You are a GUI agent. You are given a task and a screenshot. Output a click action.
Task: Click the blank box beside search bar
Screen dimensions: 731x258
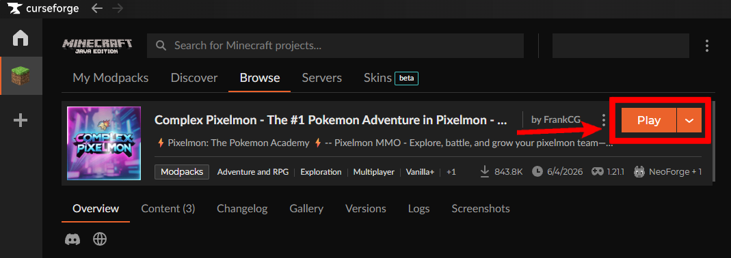click(x=621, y=46)
